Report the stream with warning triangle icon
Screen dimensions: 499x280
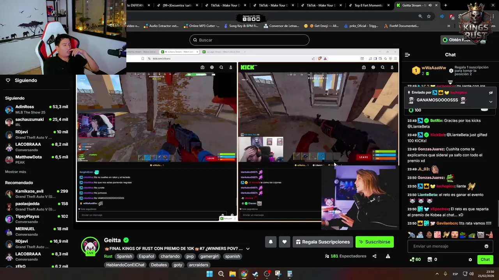388,256
